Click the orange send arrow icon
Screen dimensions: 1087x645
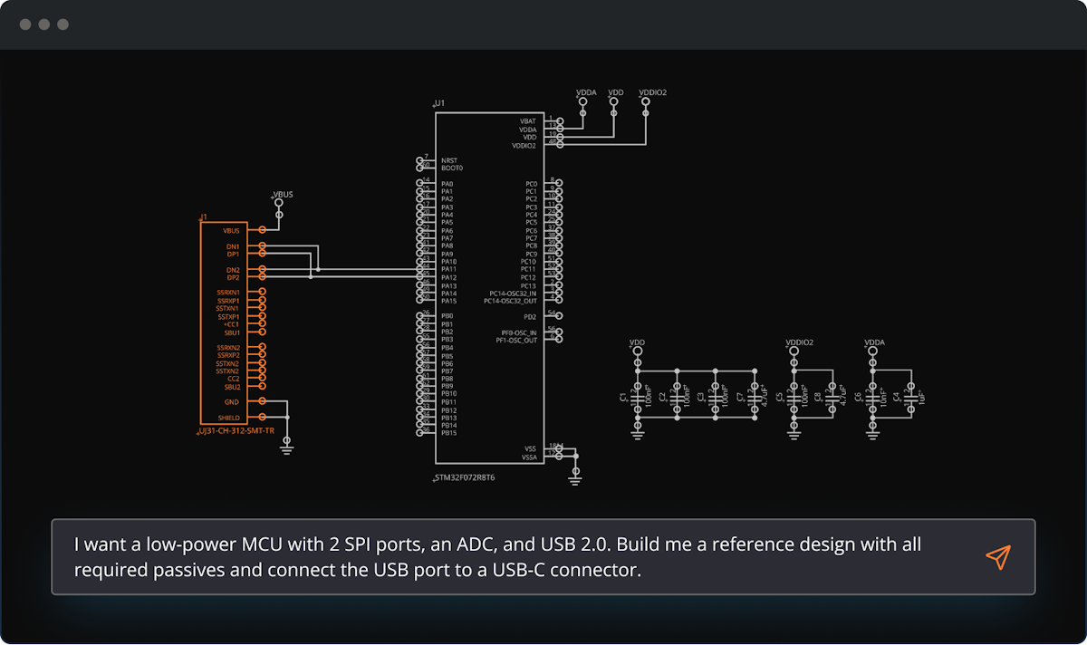pos(997,557)
